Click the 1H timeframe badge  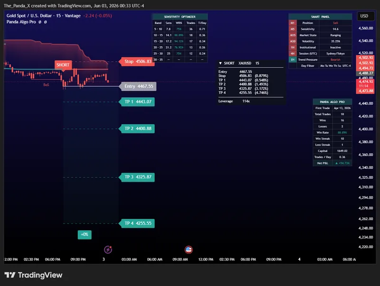[293, 47]
